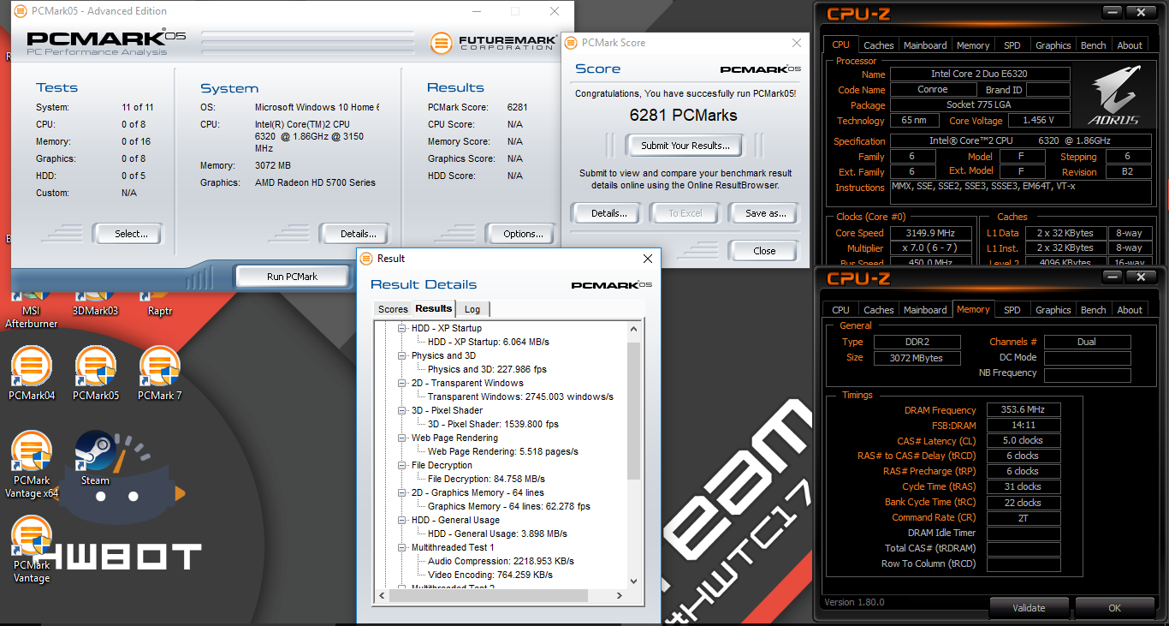Open Mainboard tab in upper CPU-Z window
The image size is (1169, 626).
click(x=926, y=45)
